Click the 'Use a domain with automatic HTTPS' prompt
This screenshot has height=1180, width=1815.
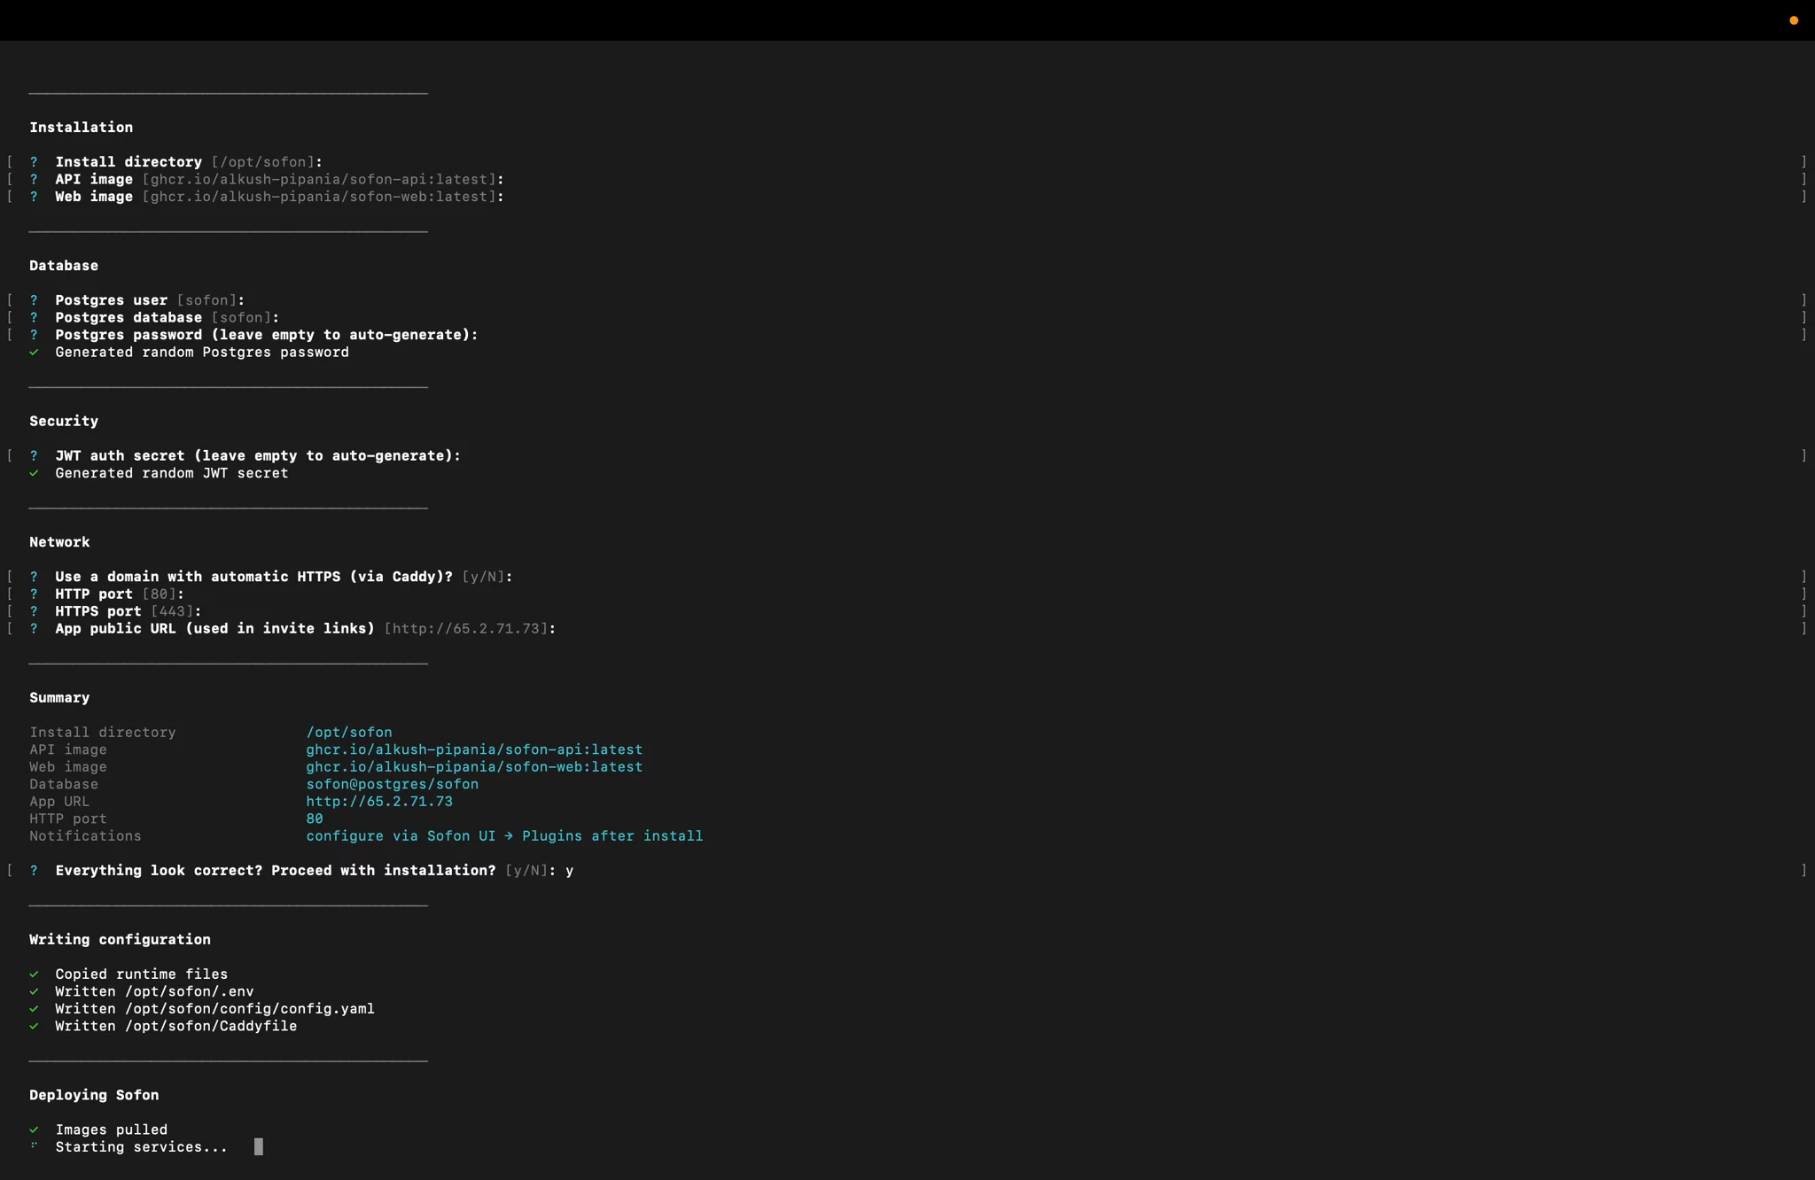click(x=284, y=577)
